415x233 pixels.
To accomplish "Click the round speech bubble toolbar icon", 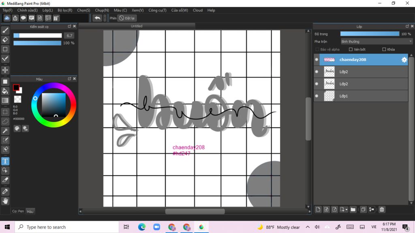I will click(x=23, y=18).
